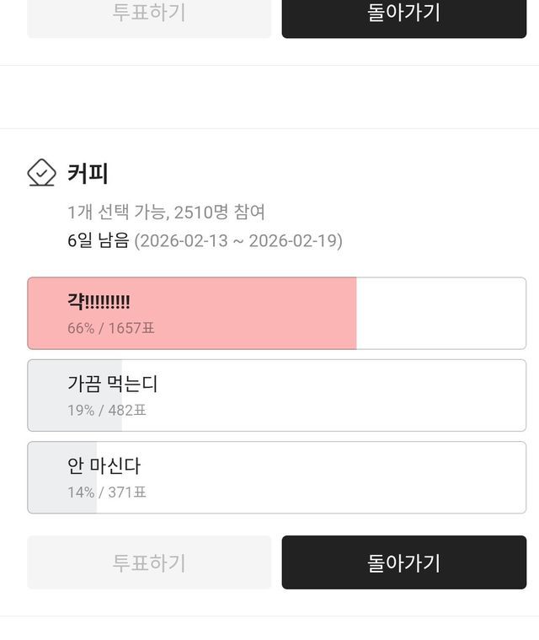
Task: Click the white unfilled part of 걐!!!!!!!!! bar
Action: tap(440, 313)
